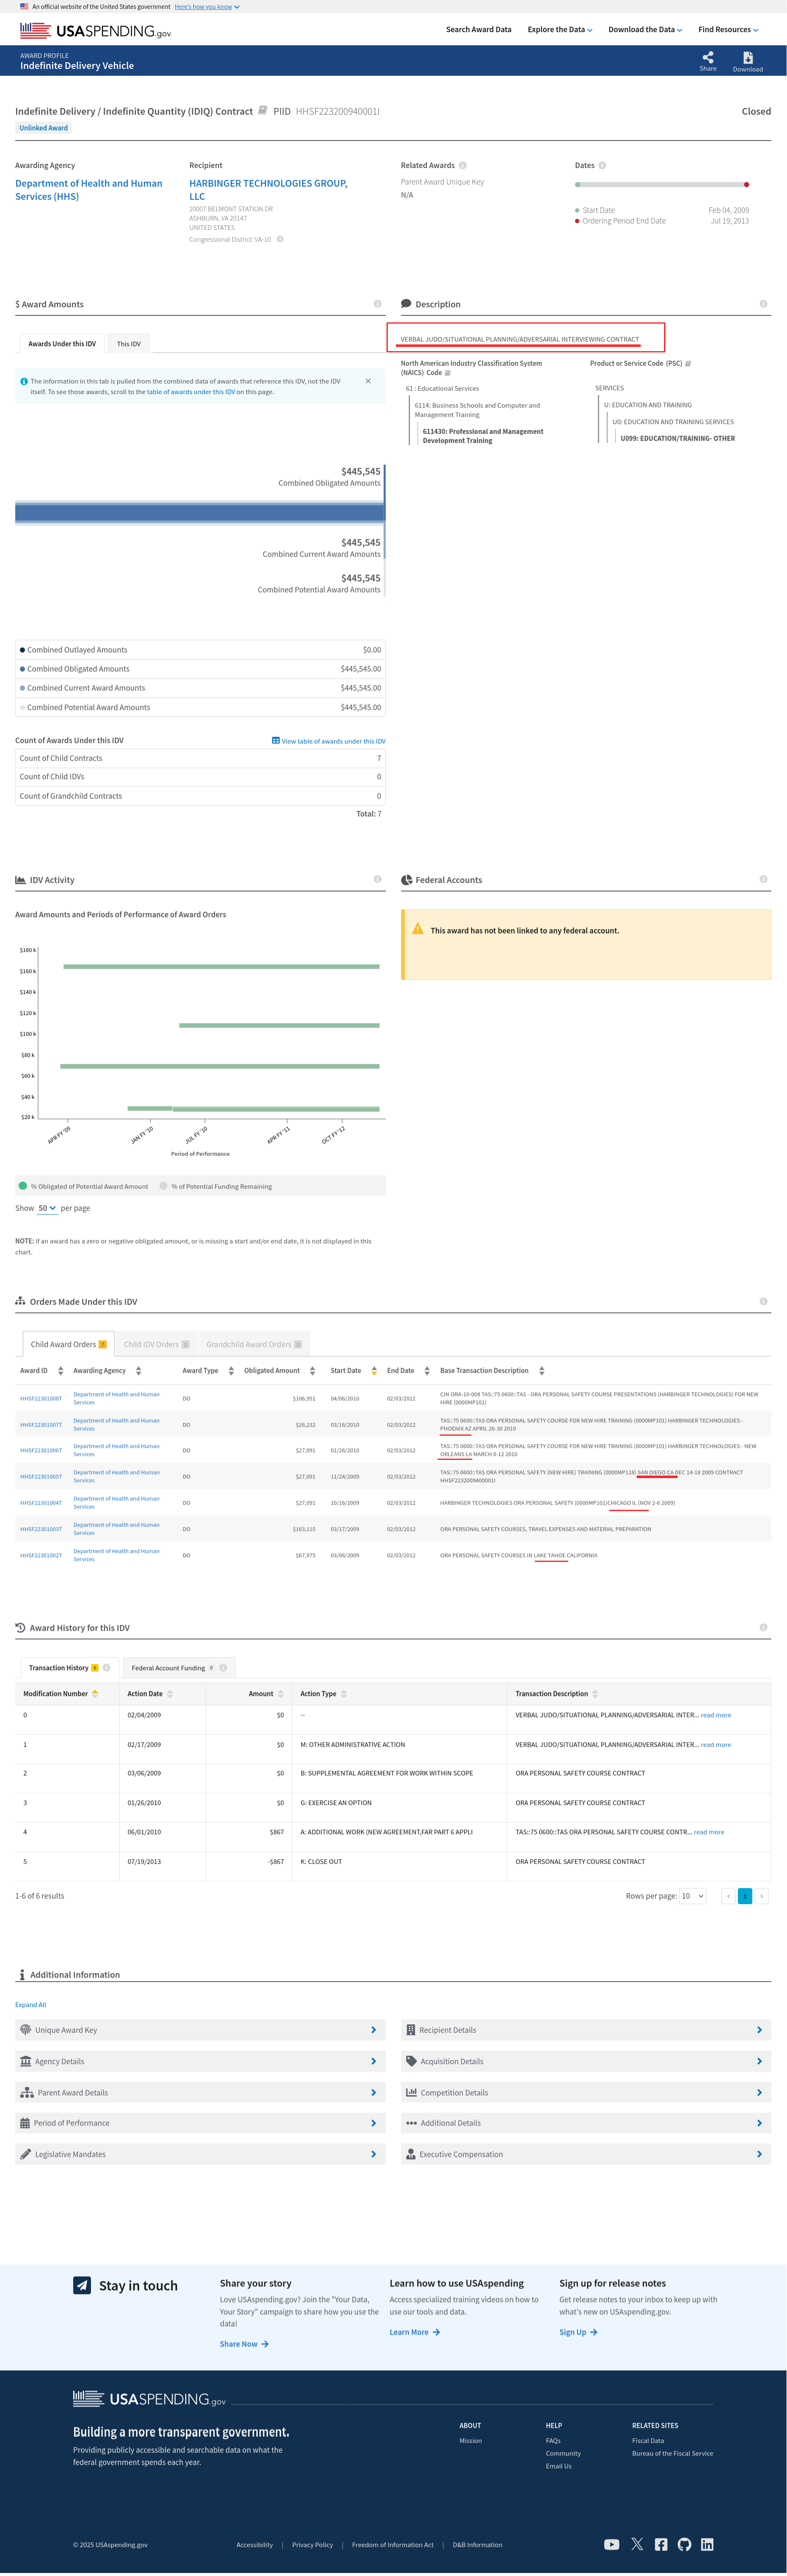Screen dimensions: 787x2576
Task: Open Find Resources dropdown menu
Action: point(728,30)
